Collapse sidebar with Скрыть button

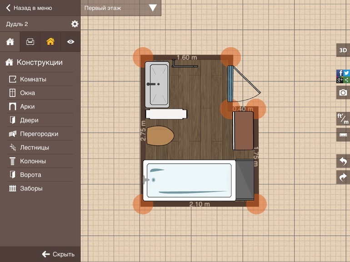[58, 254]
